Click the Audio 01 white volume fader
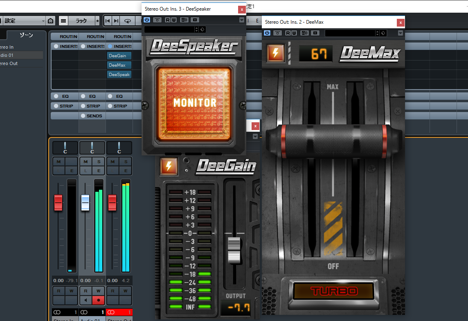Image resolution: width=468 pixels, height=321 pixels. (x=85, y=202)
